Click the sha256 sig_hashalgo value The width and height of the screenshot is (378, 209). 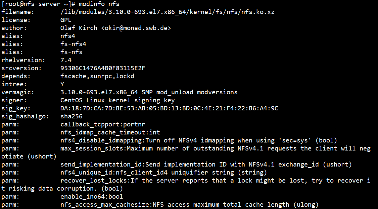tap(71, 116)
